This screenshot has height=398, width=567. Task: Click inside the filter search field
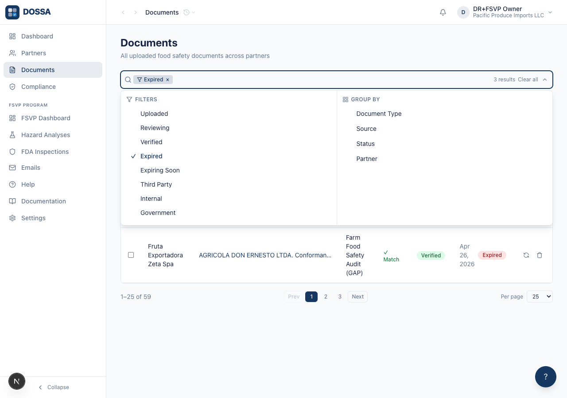click(332, 80)
